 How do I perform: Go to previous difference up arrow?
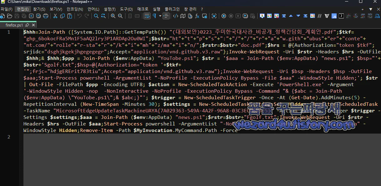click(291, 16)
